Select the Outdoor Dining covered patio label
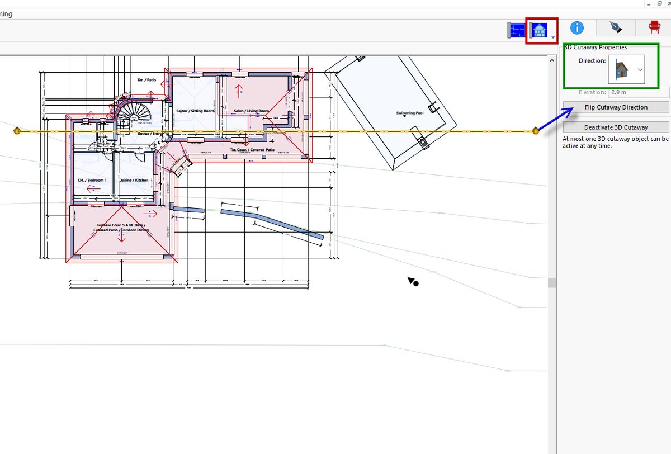 (121, 228)
